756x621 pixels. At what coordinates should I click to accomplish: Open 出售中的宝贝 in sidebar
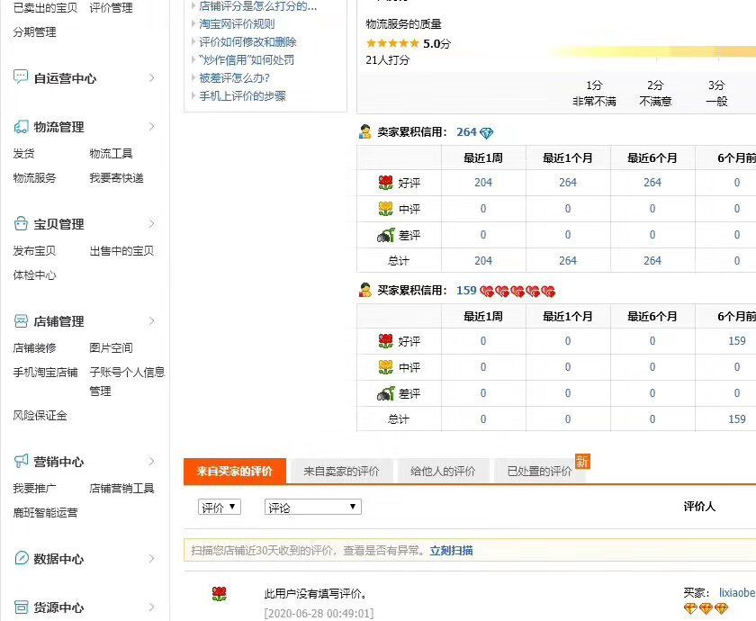pyautogui.click(x=122, y=251)
